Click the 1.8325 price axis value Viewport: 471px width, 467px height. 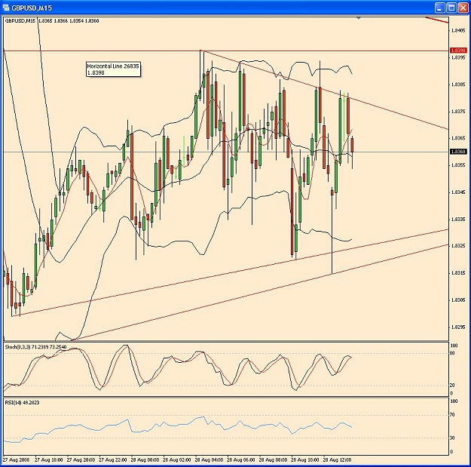point(458,246)
